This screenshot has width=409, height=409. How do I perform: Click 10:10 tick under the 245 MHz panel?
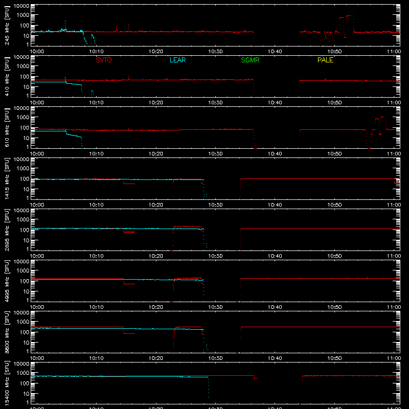click(x=96, y=52)
